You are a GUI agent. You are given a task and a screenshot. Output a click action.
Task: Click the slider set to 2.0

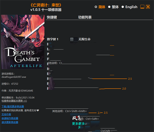(x=110, y=89)
